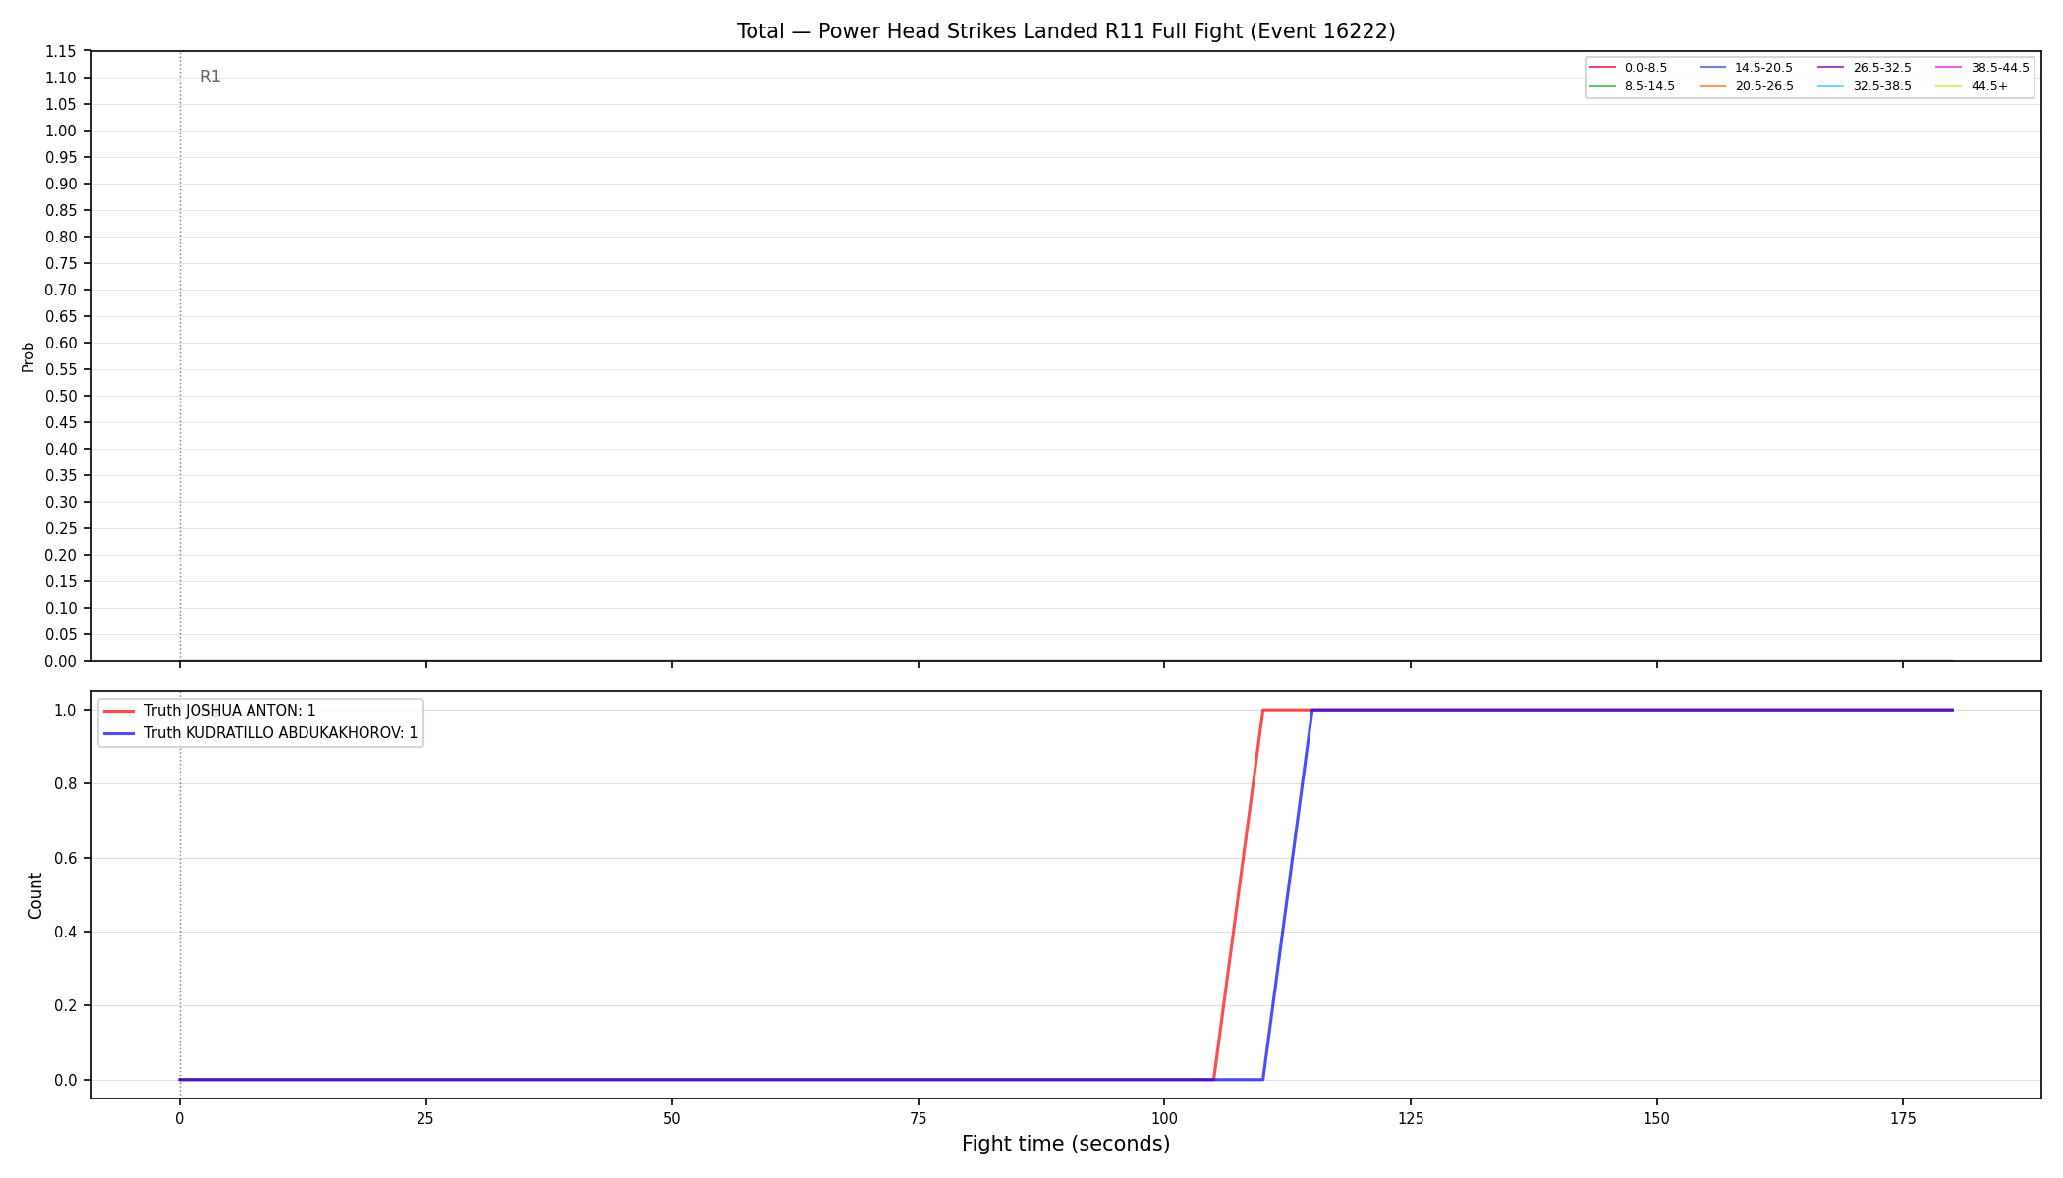The width and height of the screenshot is (2063, 1178).
Task: Select the 0.0-8.5 legend entry
Action: (1629, 68)
